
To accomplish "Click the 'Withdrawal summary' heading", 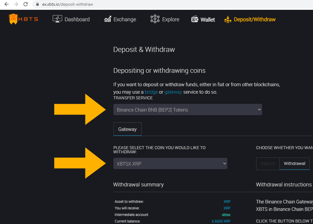I will pyautogui.click(x=138, y=185).
